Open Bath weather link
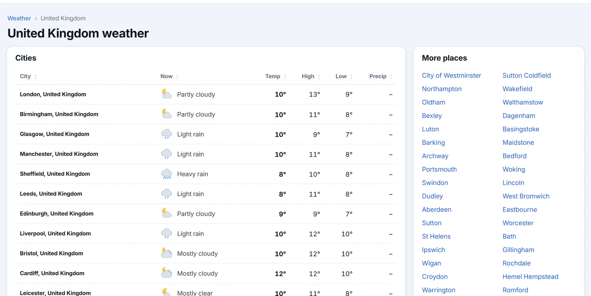The image size is (591, 296). (509, 236)
